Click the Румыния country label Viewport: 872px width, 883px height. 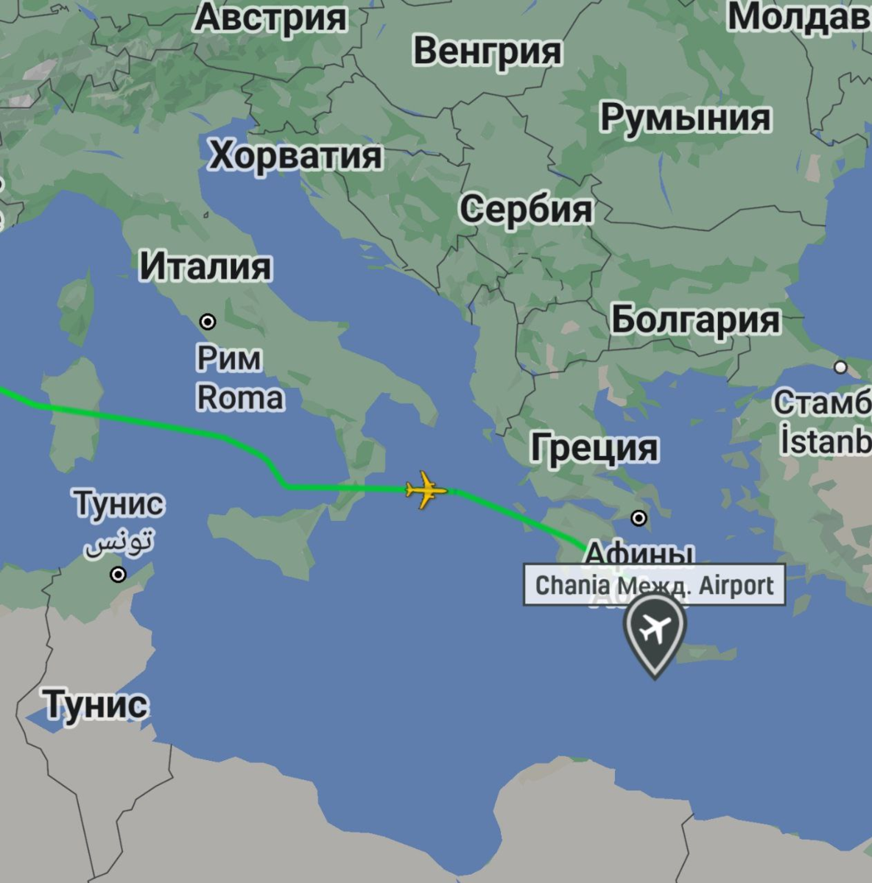(x=686, y=118)
